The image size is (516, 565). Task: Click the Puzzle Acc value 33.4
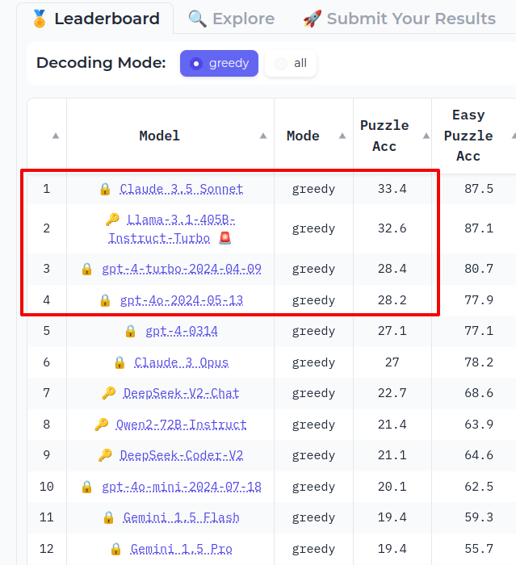pos(392,189)
